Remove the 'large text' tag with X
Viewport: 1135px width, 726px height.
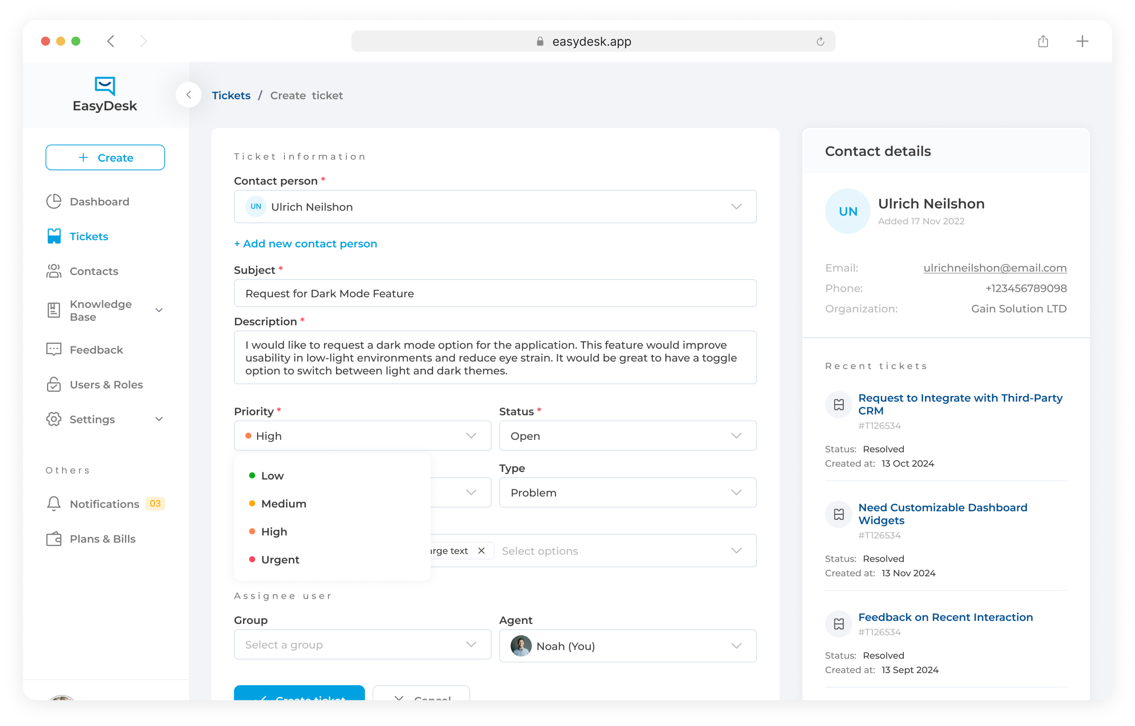pyautogui.click(x=481, y=551)
